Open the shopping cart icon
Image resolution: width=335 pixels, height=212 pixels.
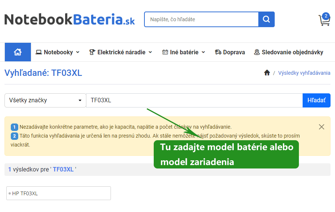point(324,20)
